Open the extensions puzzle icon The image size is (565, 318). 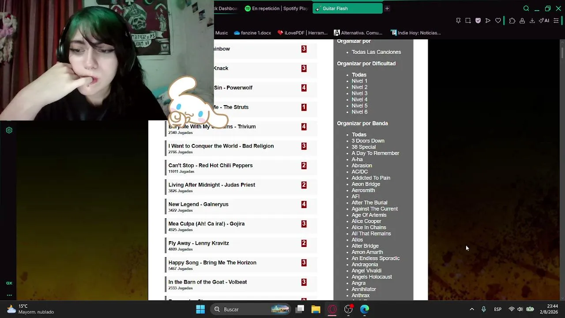[512, 21]
